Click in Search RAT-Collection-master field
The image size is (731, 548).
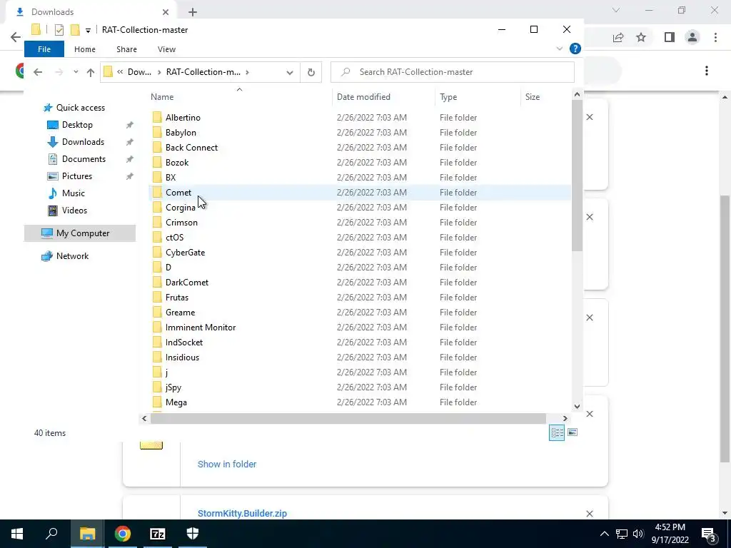point(452,72)
